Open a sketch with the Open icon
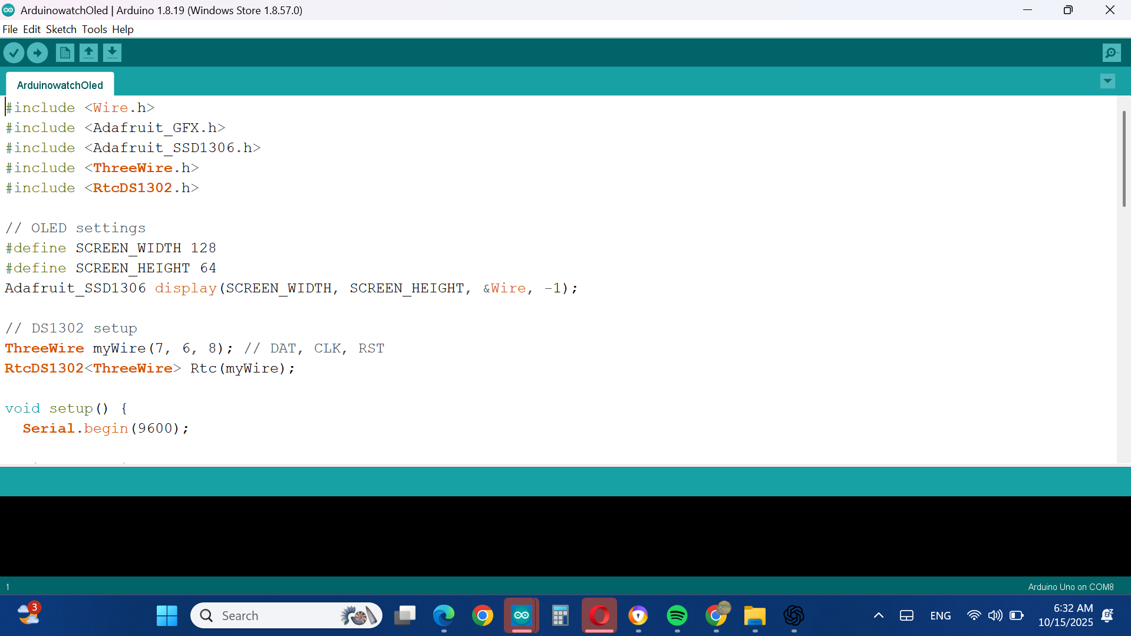Screen dimensions: 1131x636 pyautogui.click(x=88, y=53)
